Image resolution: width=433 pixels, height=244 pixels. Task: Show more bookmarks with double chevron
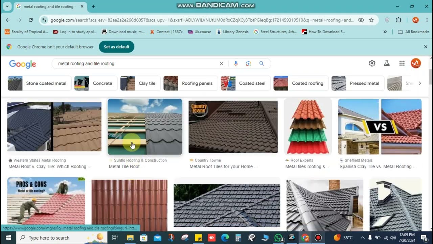(385, 32)
